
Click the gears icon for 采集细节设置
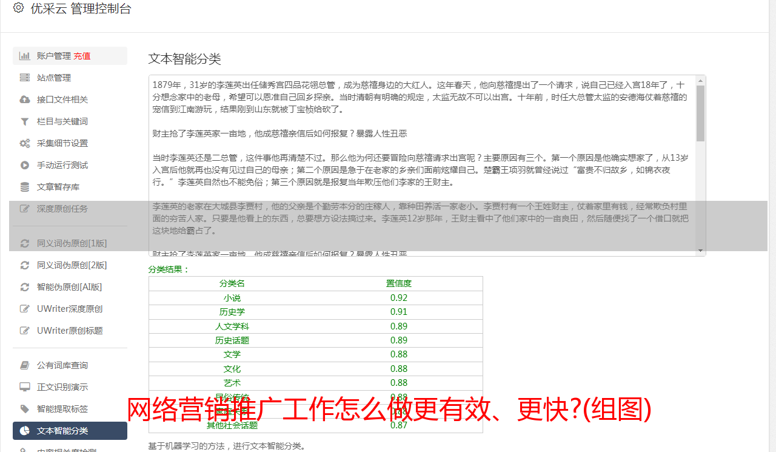[25, 143]
